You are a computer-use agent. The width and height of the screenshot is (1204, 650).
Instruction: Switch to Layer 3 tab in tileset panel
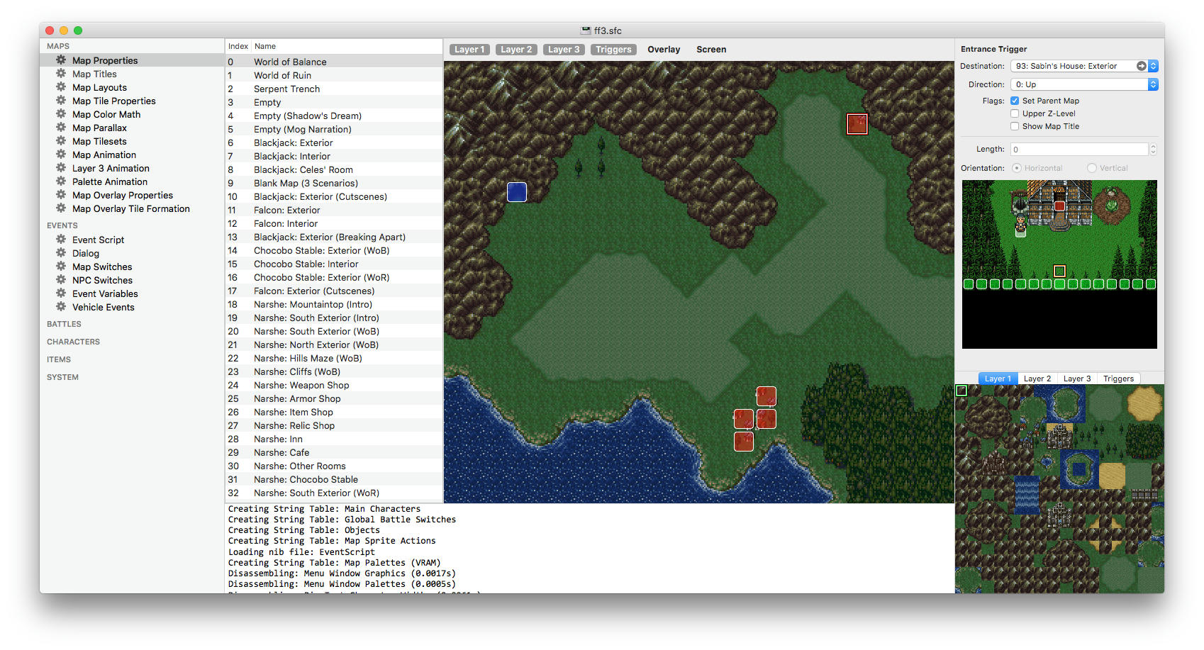tap(1077, 379)
